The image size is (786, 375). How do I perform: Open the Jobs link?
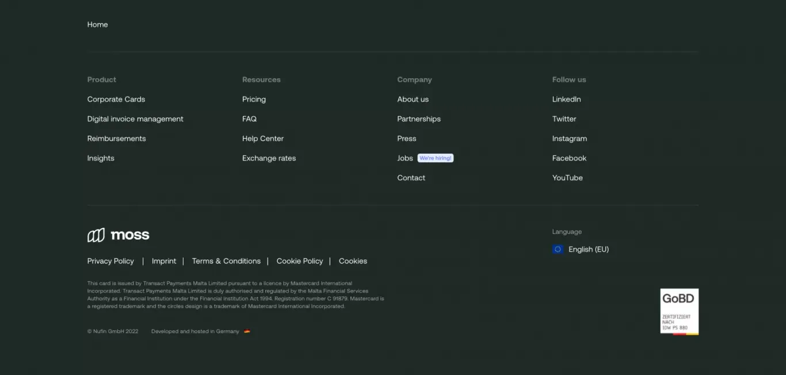click(405, 158)
